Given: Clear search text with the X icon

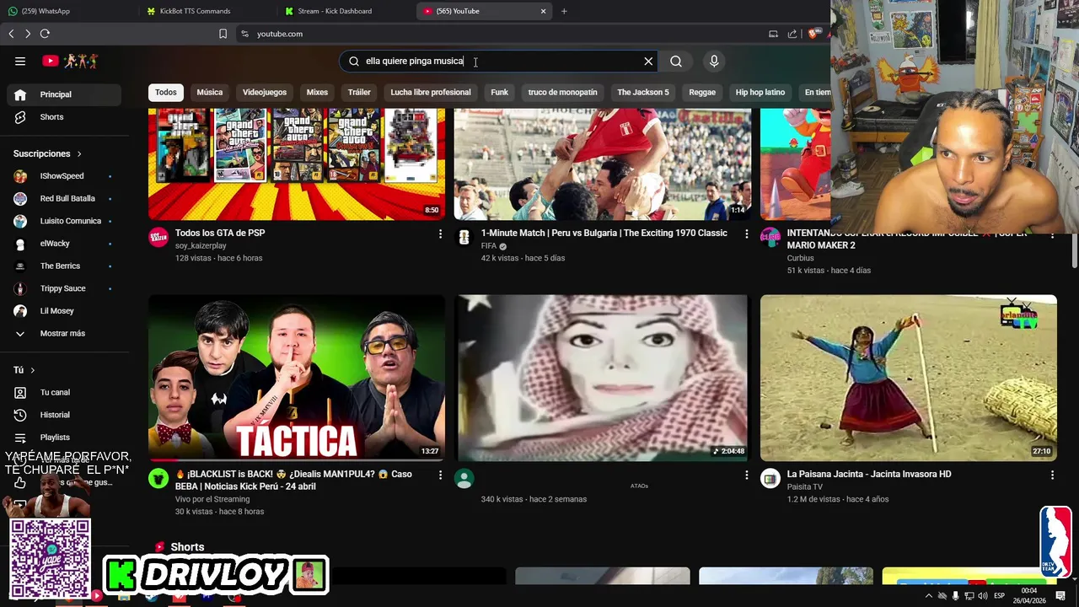Looking at the screenshot, I should 648,61.
